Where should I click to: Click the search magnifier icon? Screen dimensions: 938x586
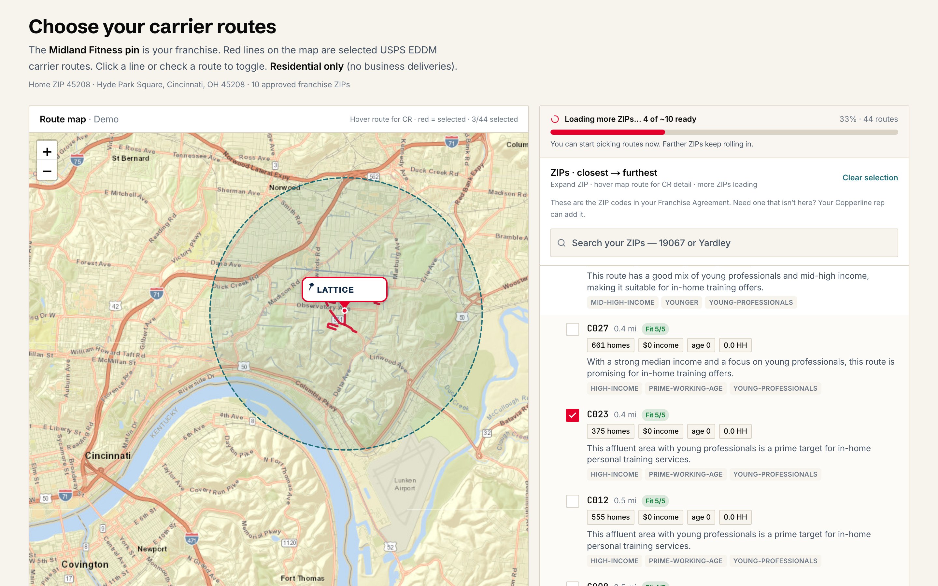[561, 243]
